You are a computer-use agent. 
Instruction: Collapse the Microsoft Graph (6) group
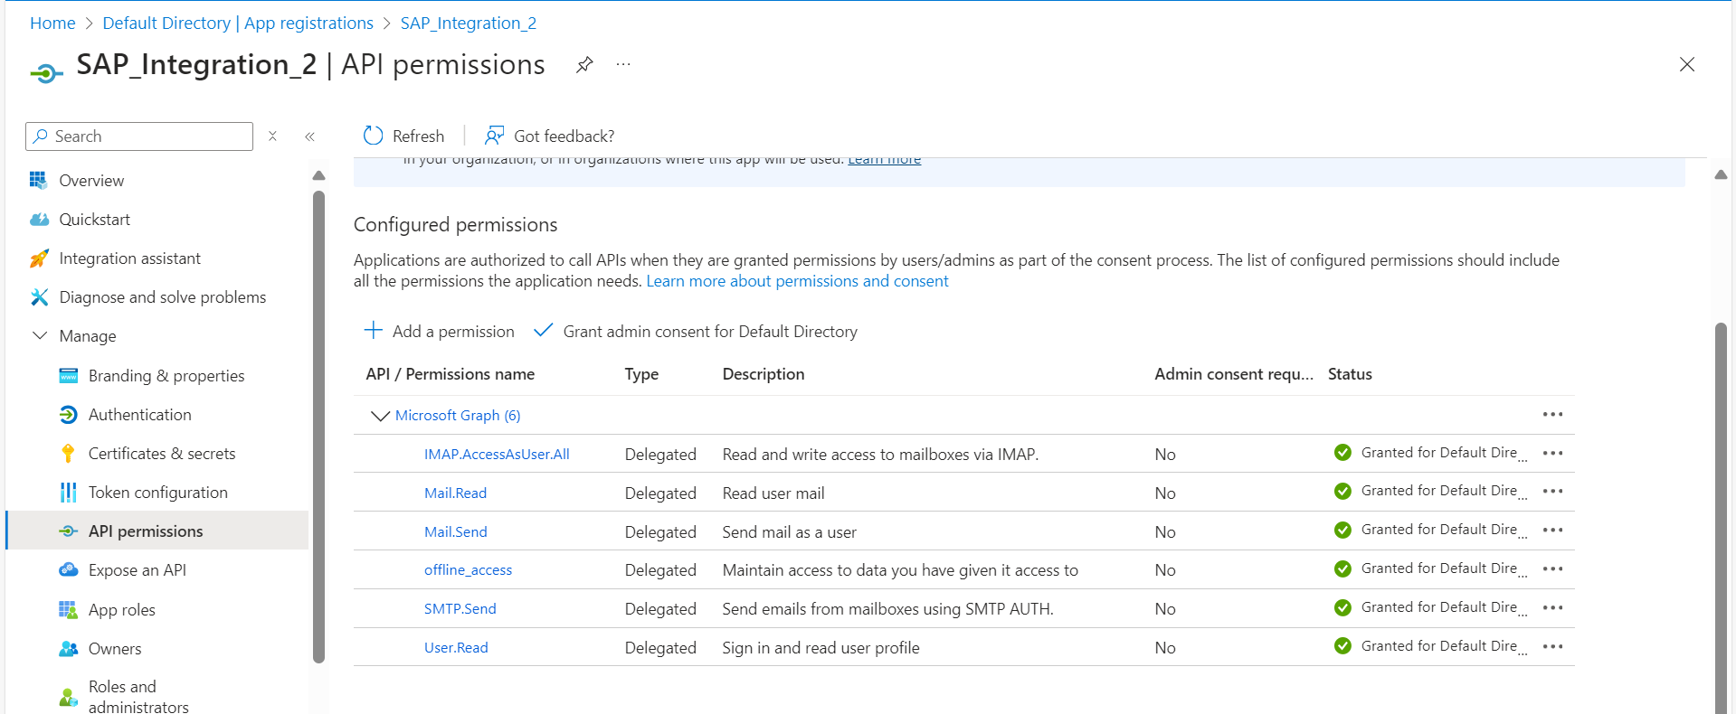(380, 416)
